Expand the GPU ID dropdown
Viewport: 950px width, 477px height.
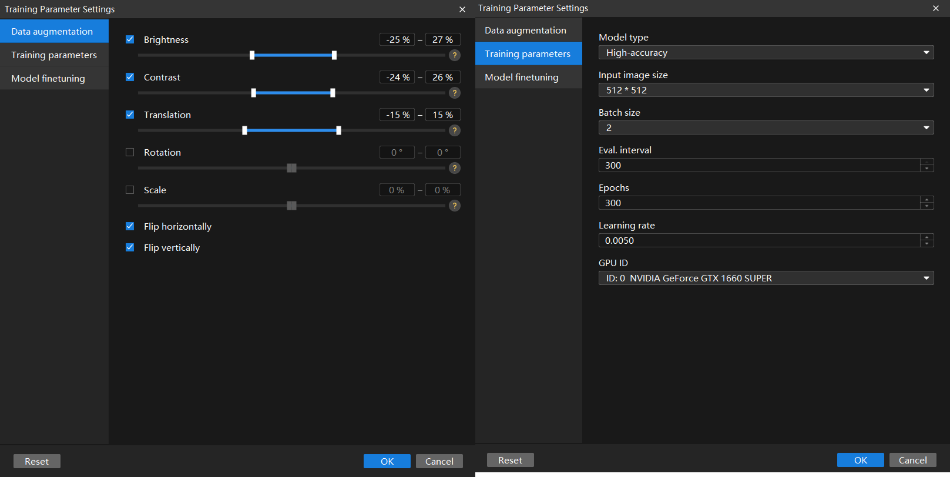pos(766,278)
